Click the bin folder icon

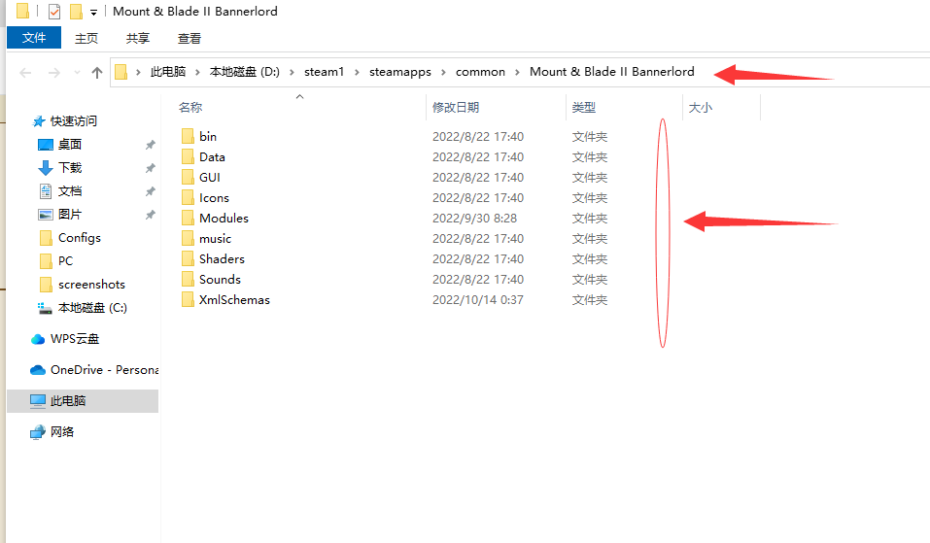click(x=188, y=137)
